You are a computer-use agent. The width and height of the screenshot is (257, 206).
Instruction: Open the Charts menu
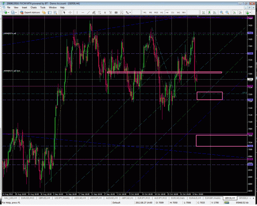click(33, 7)
